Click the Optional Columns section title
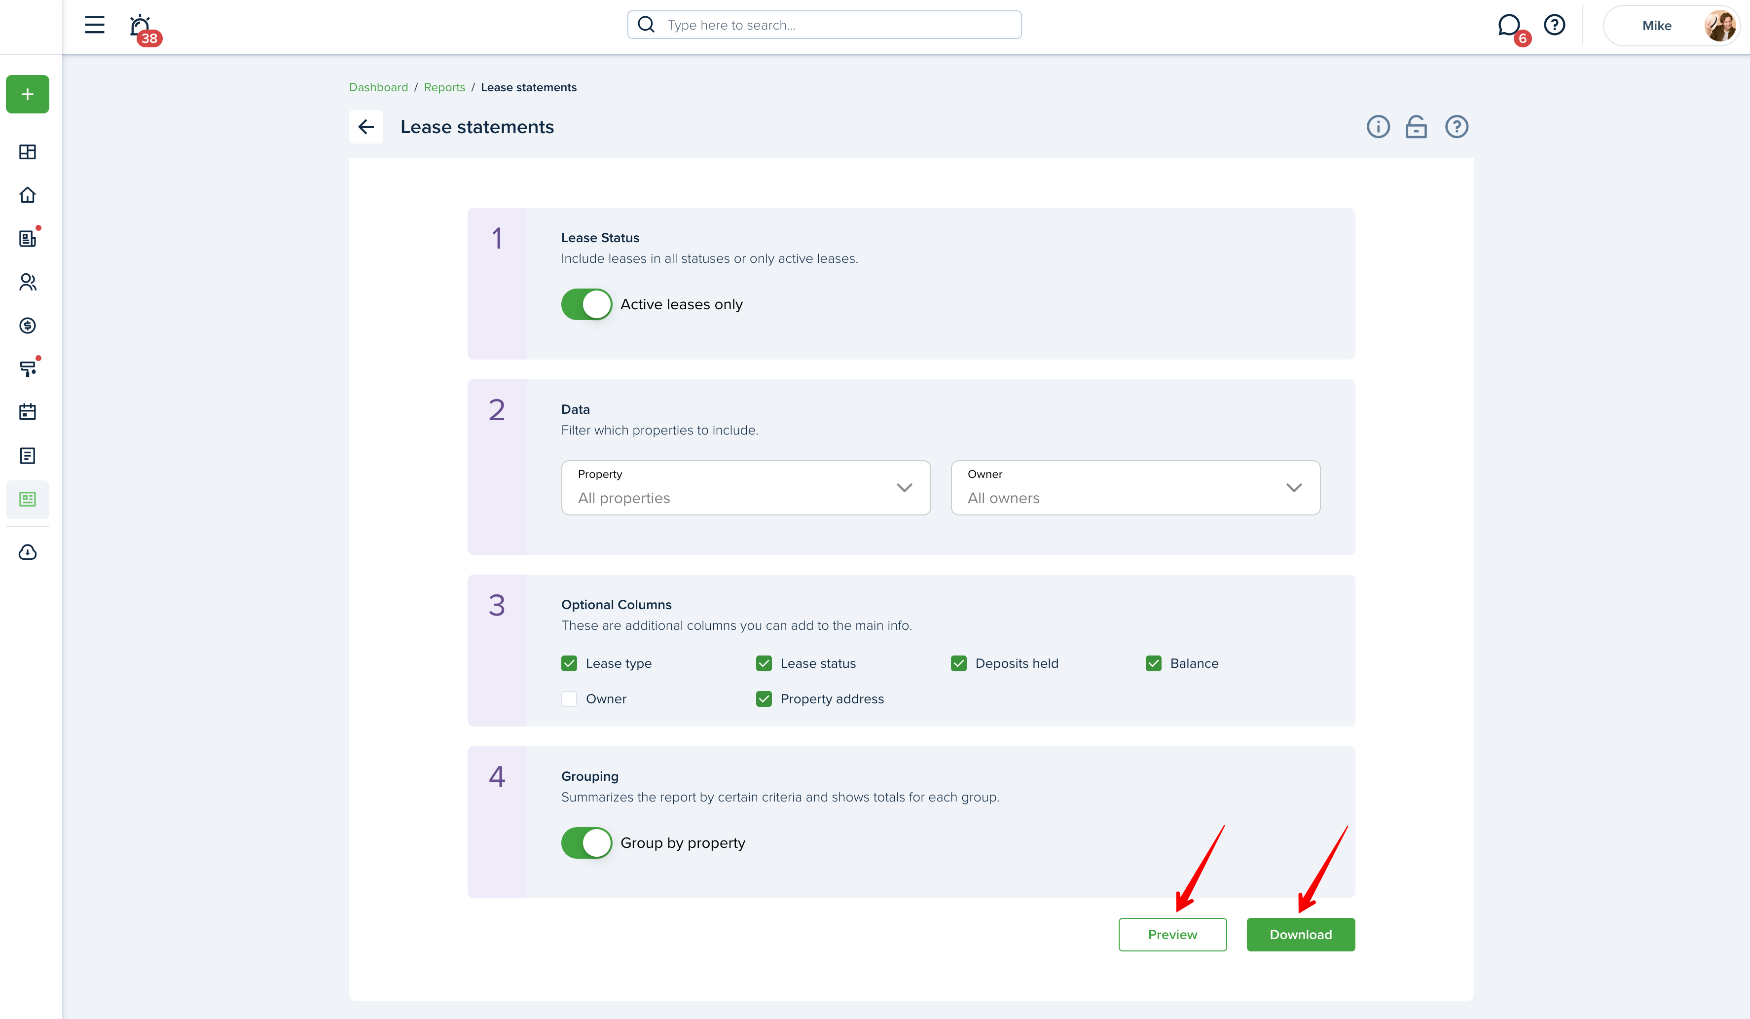The image size is (1750, 1019). 616,604
